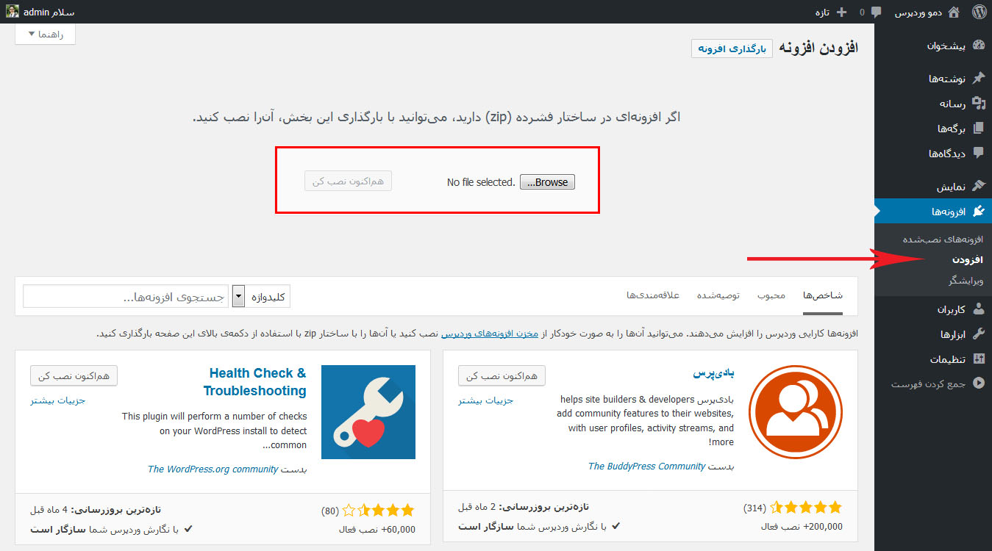The height and width of the screenshot is (551, 992).
Task: Open Media (رسانه) icon in sidebar
Action: click(x=978, y=104)
